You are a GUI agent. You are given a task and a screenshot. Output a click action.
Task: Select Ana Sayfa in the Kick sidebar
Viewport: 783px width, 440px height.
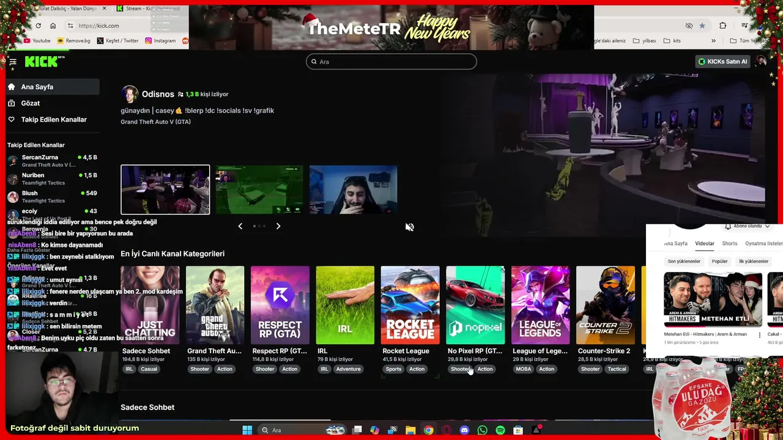click(53, 87)
